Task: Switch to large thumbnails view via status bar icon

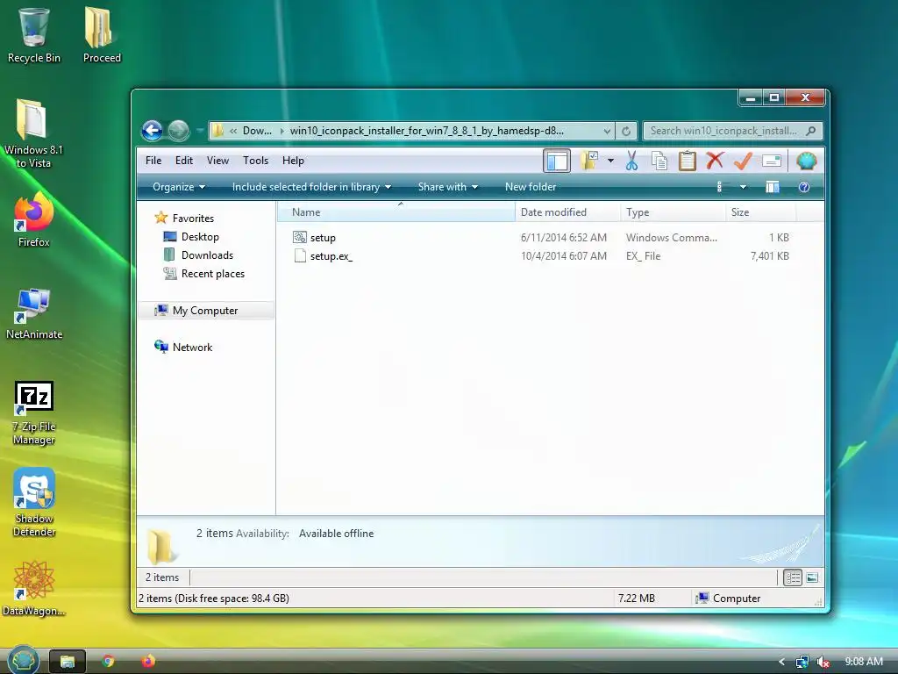Action: (x=812, y=577)
